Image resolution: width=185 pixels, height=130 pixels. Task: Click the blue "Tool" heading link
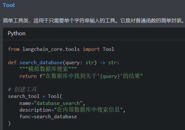pyautogui.click(x=9, y=5)
